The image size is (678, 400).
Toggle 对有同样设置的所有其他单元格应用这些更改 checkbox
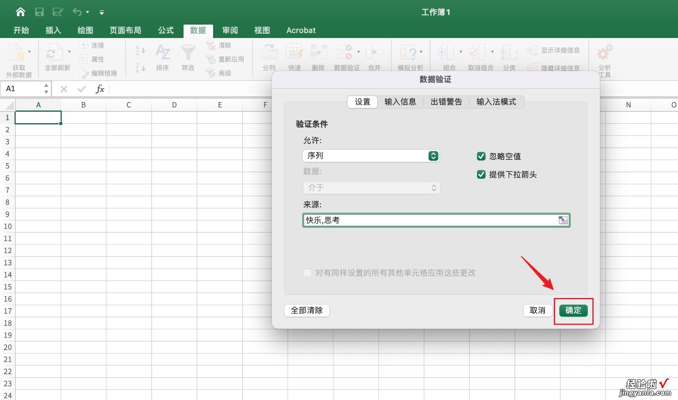click(x=307, y=273)
